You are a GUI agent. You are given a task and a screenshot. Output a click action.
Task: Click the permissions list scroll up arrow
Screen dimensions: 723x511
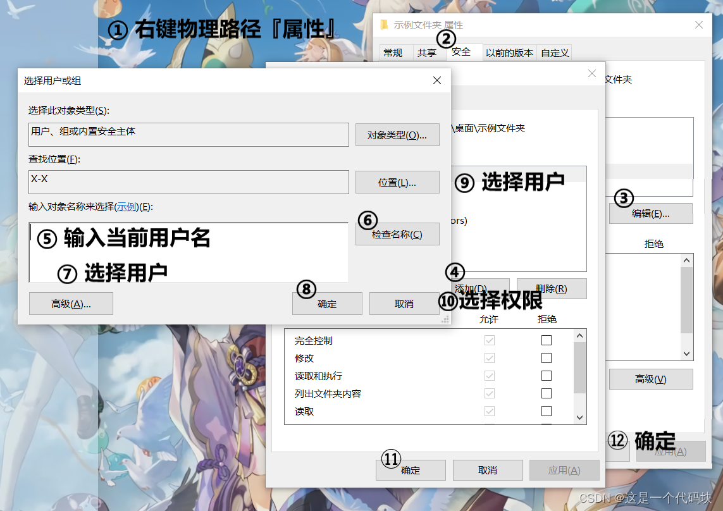pyautogui.click(x=579, y=336)
